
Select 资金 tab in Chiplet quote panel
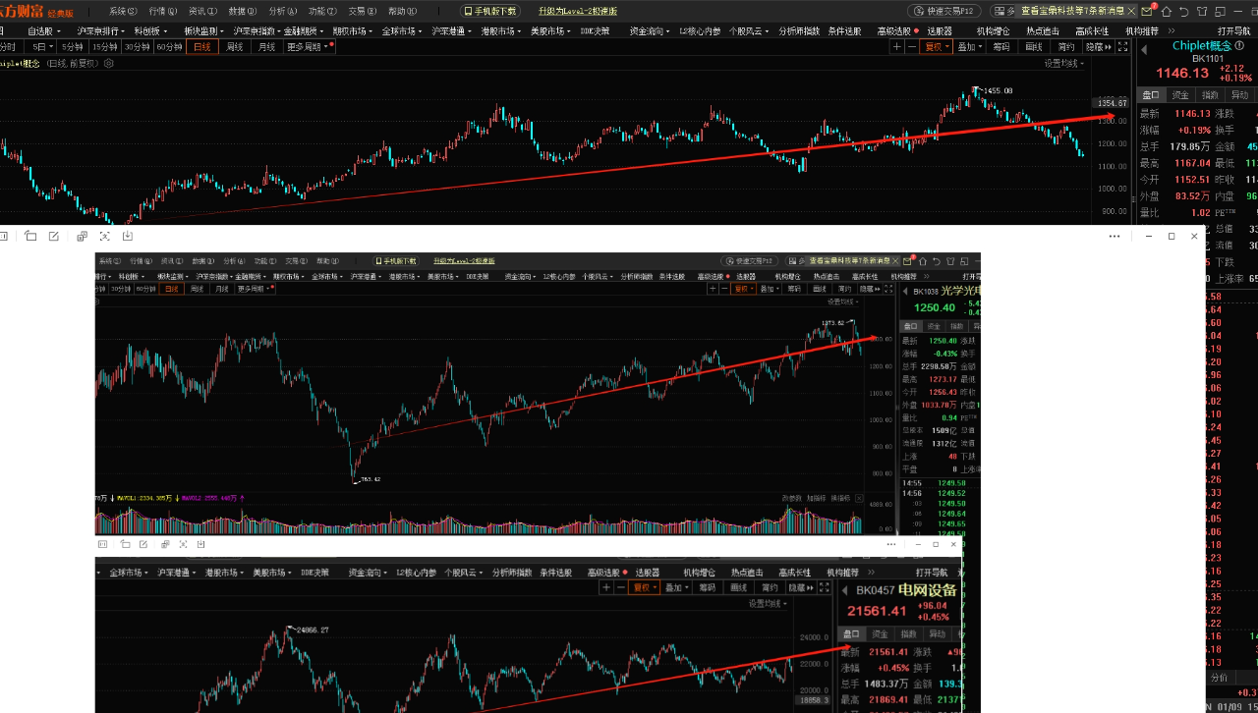coord(1180,95)
